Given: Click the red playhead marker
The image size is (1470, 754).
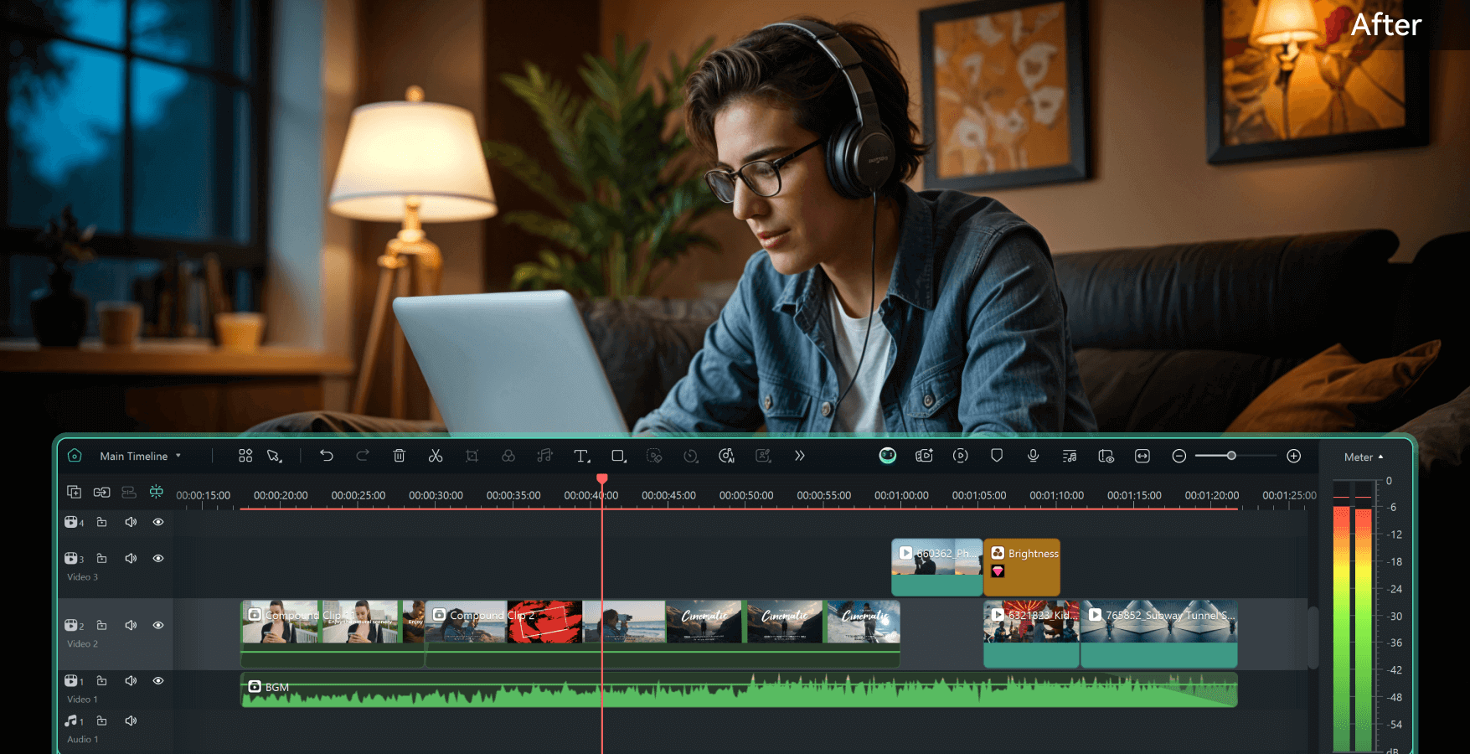Looking at the screenshot, I should point(602,478).
